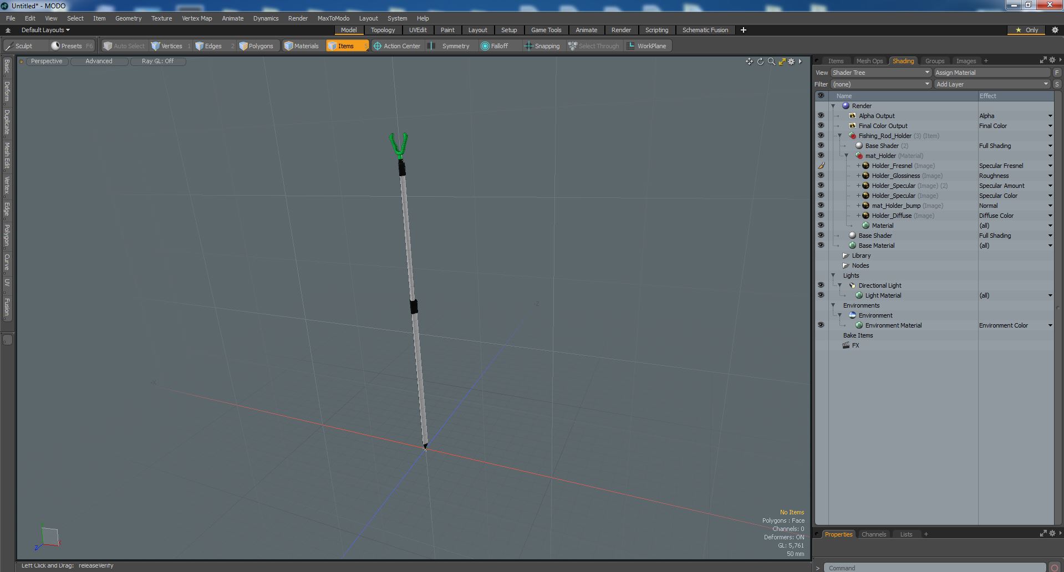
Task: Toggle visibility of mat_Holder material
Action: (x=821, y=156)
